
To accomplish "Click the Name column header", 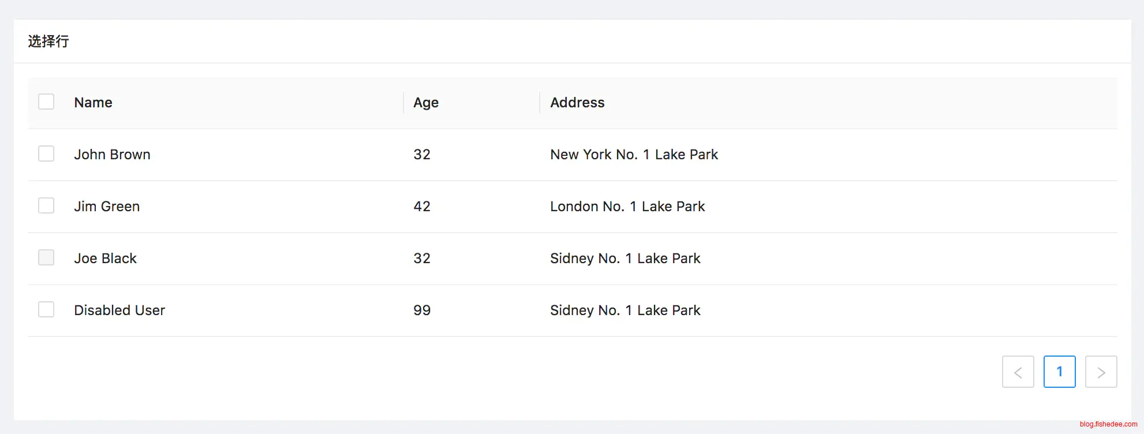I will [x=94, y=103].
